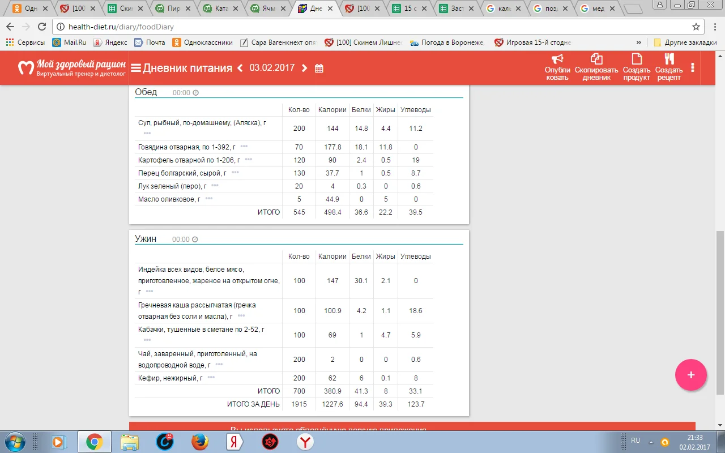Click the Chrome icon in the taskbar

click(x=94, y=441)
